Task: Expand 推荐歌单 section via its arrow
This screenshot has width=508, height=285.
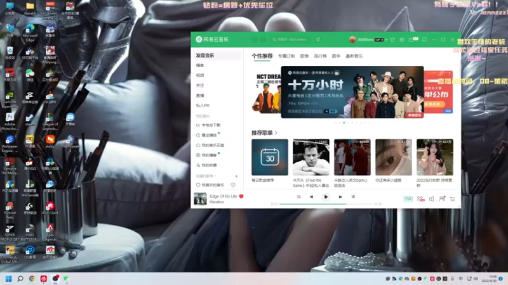Action: 276,133
